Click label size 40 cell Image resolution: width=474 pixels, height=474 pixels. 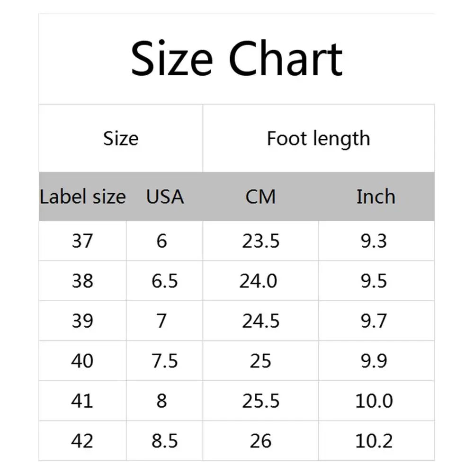tap(82, 361)
